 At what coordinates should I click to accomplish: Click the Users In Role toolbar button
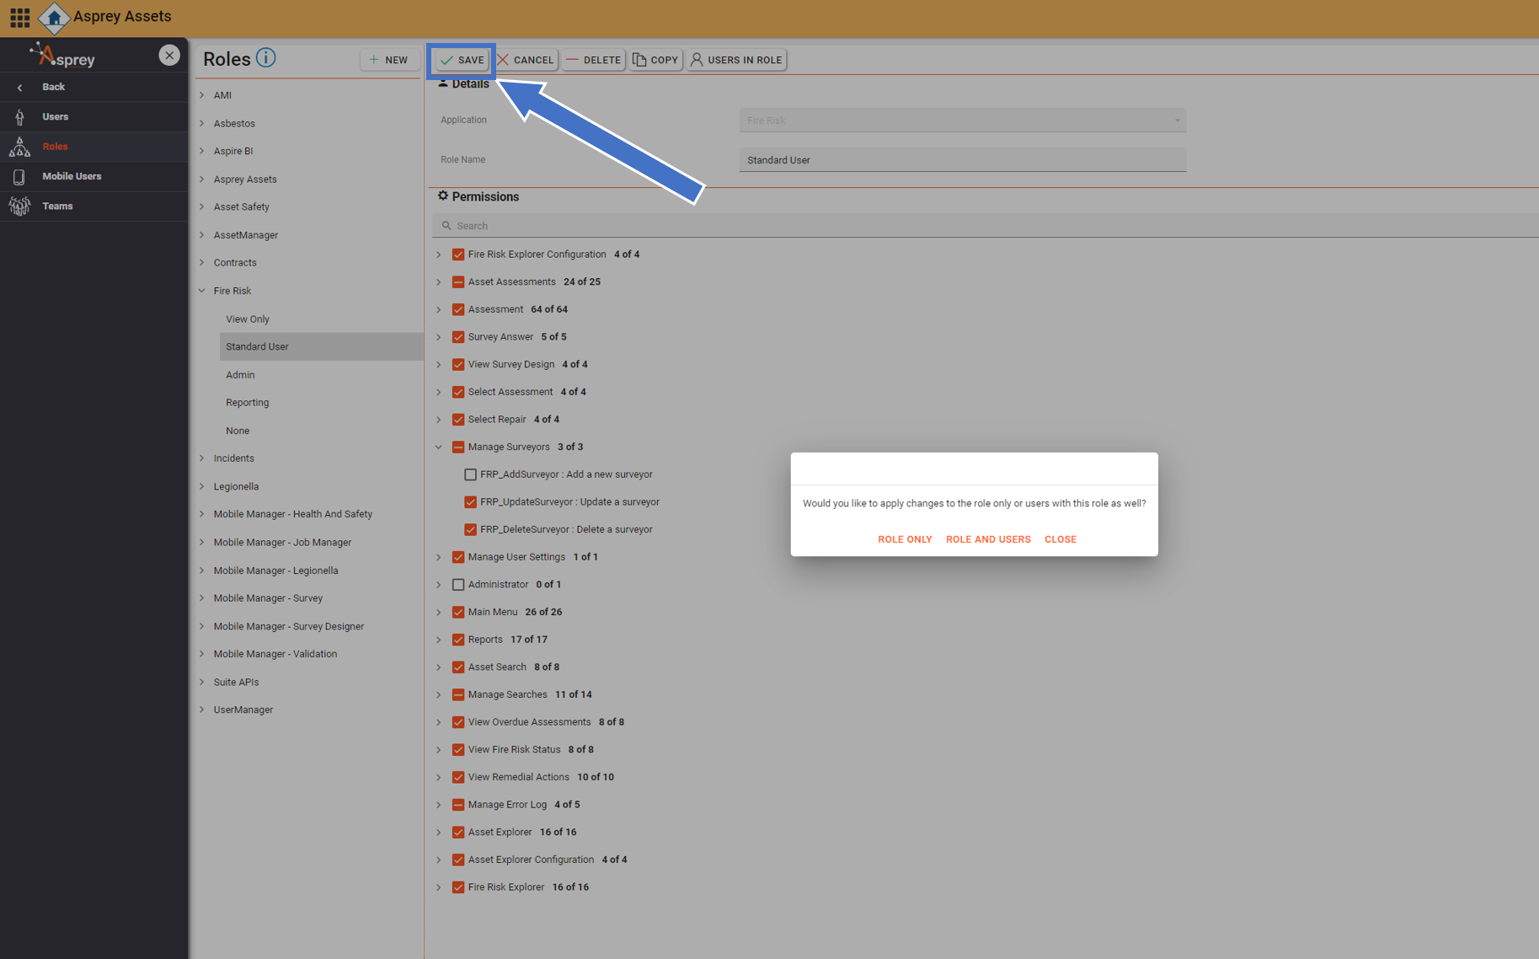point(736,60)
